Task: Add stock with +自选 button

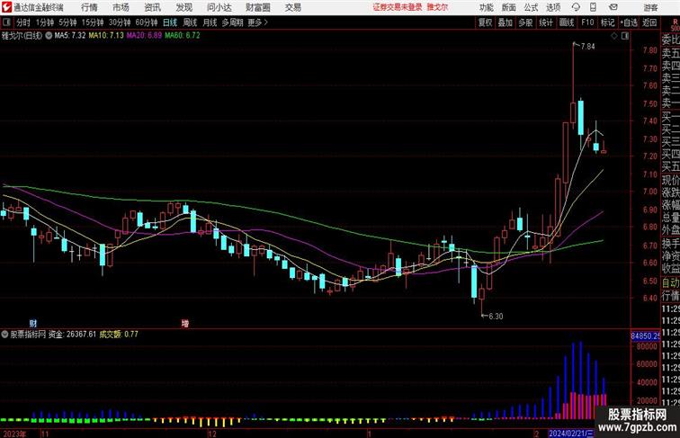Action: point(629,22)
